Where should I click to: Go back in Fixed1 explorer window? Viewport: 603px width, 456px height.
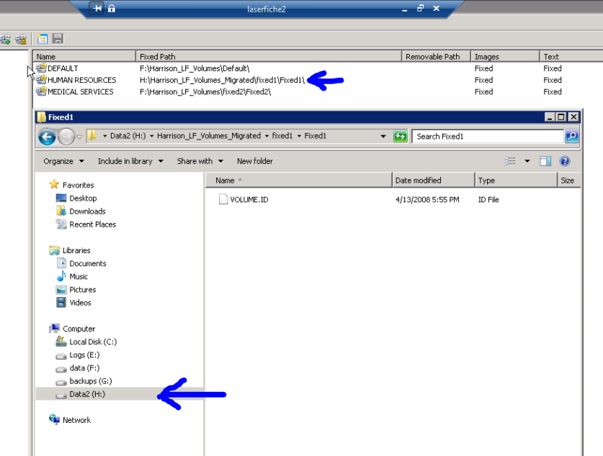[48, 137]
